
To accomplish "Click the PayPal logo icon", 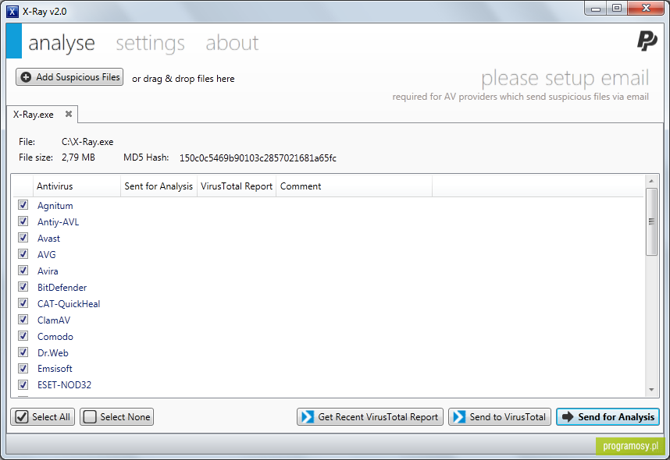I will [647, 41].
